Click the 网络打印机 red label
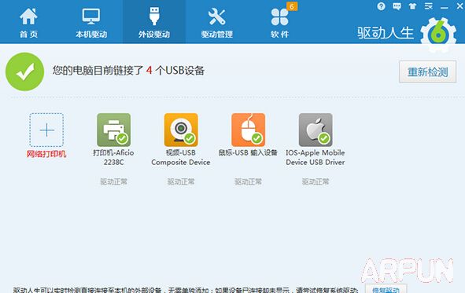The height and width of the screenshot is (293, 465). click(46, 154)
